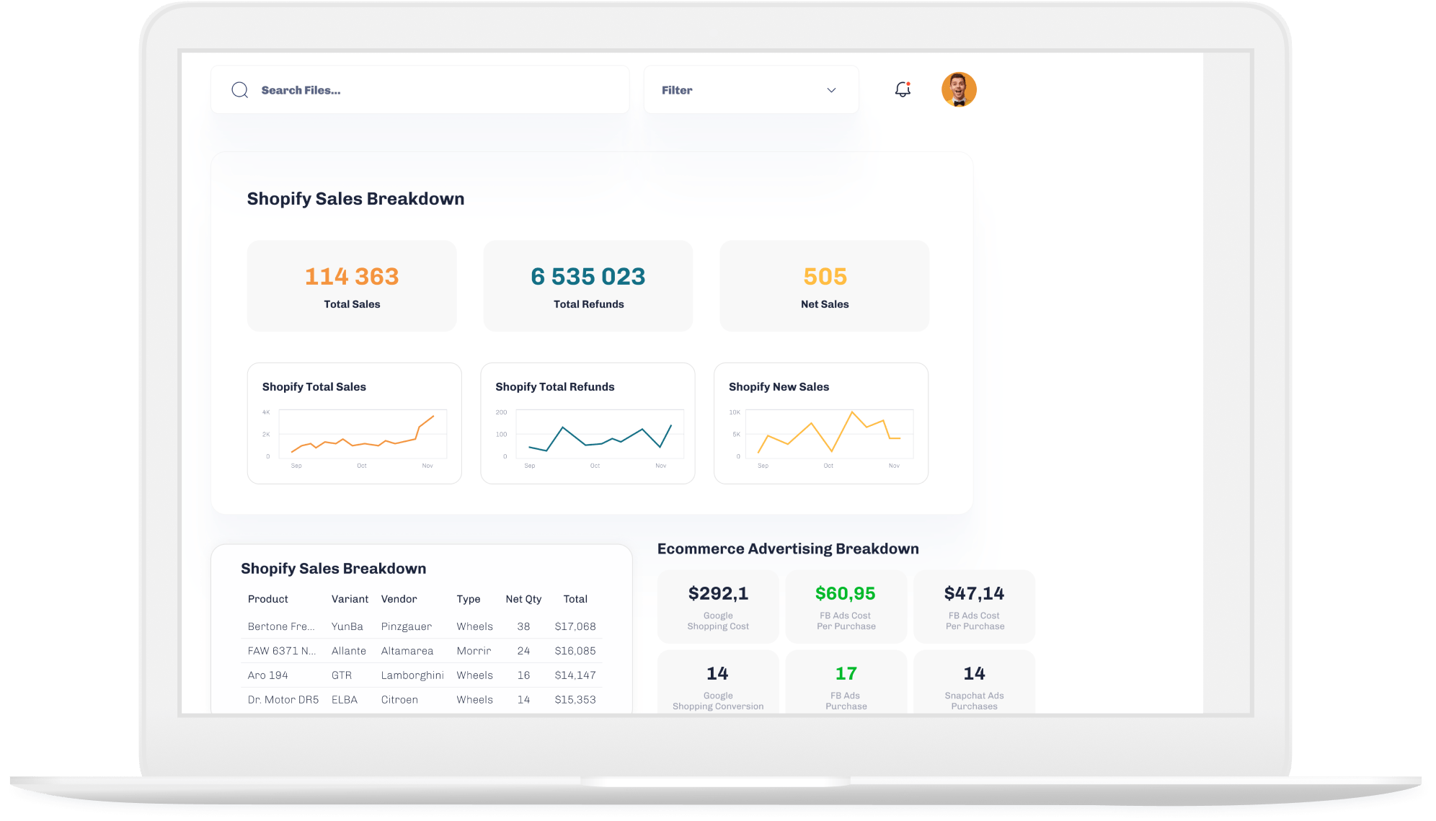Open the notifications bell

[903, 89]
